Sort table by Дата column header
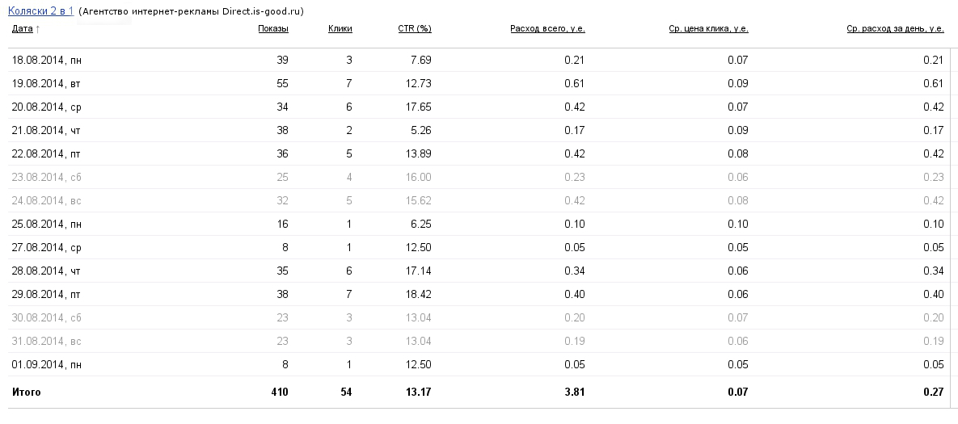 coord(22,28)
